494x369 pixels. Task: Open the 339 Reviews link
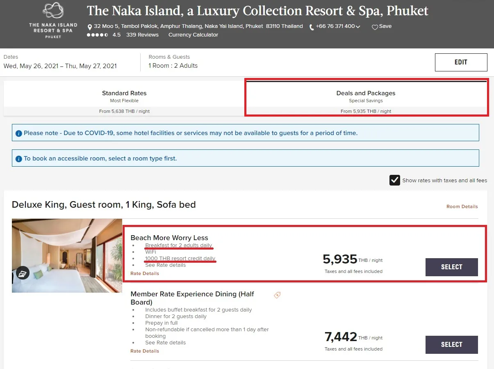click(x=142, y=35)
